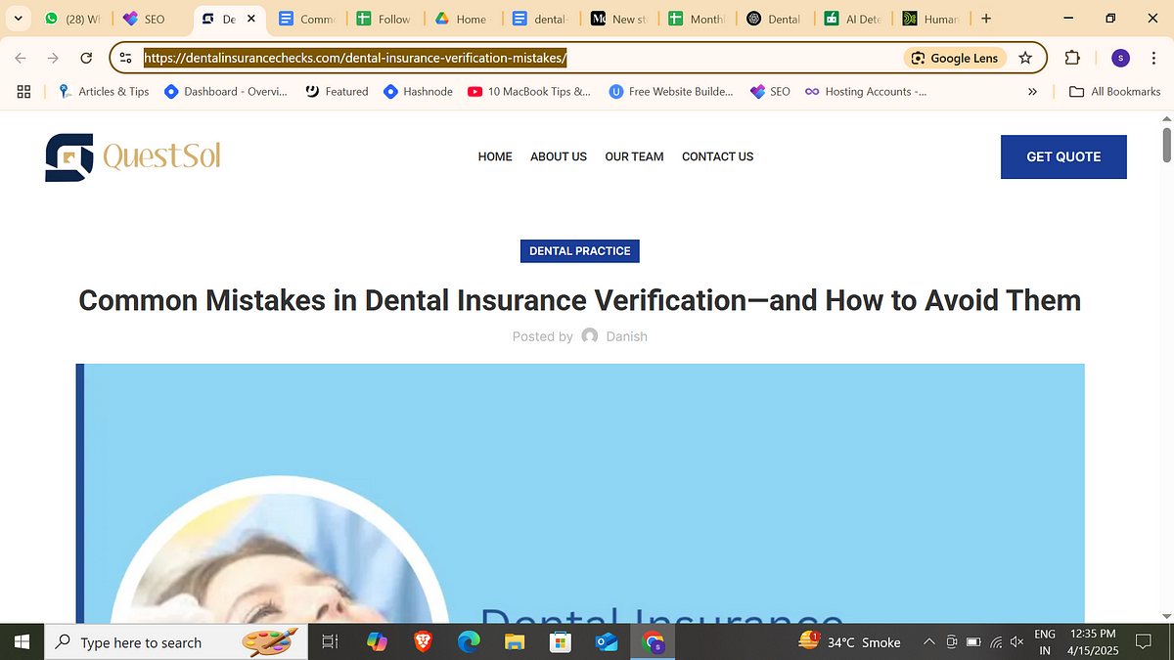Switch to the SEO browser tab
This screenshot has width=1174, height=660.
point(144,19)
